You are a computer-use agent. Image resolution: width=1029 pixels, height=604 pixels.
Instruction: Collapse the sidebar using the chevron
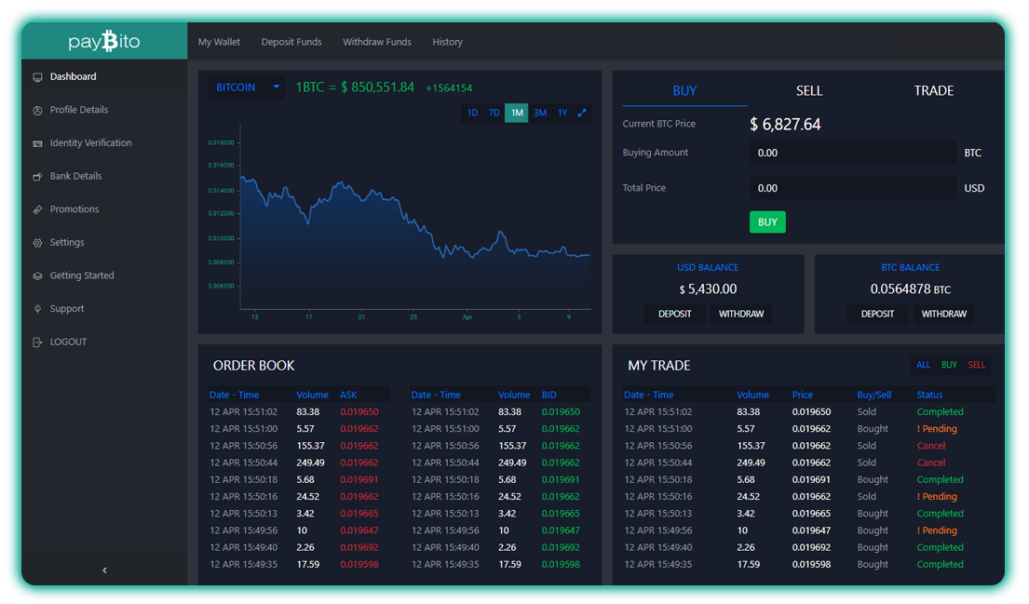click(x=104, y=570)
